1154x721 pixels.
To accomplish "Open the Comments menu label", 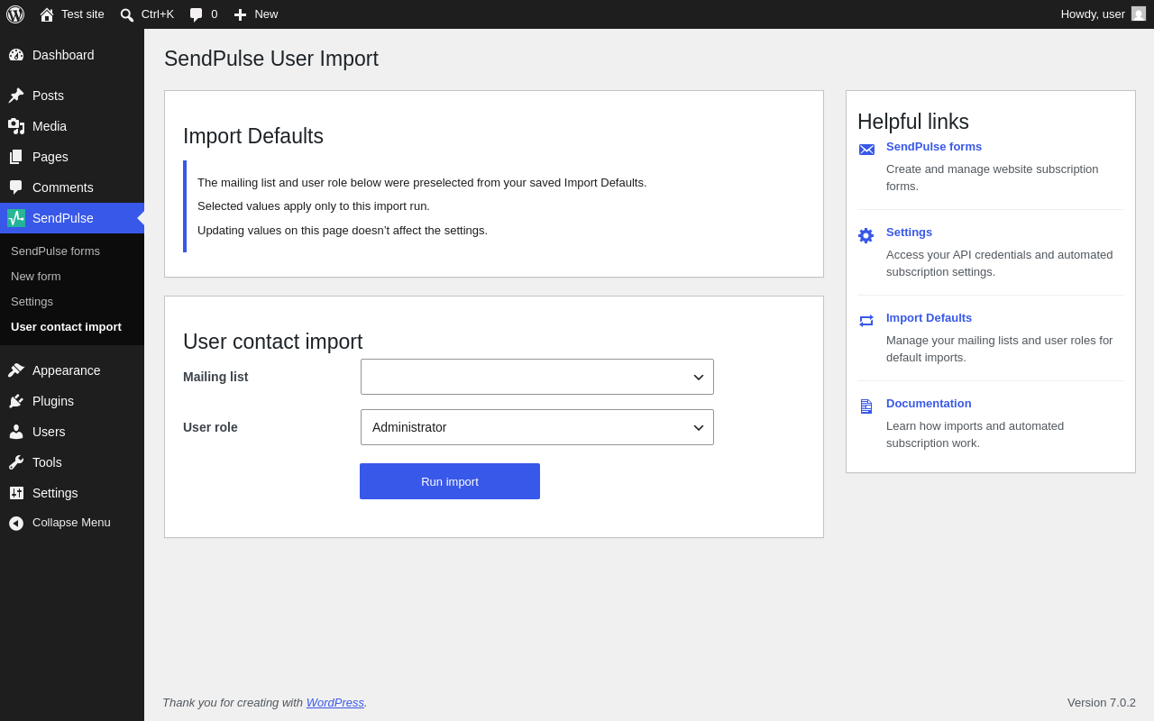I will (x=63, y=187).
